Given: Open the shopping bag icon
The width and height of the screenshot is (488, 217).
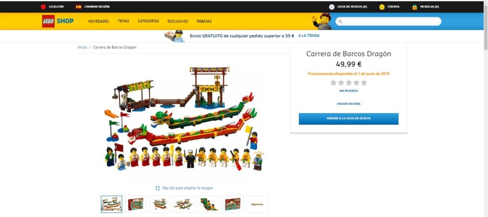Looking at the screenshot, I should [415, 7].
